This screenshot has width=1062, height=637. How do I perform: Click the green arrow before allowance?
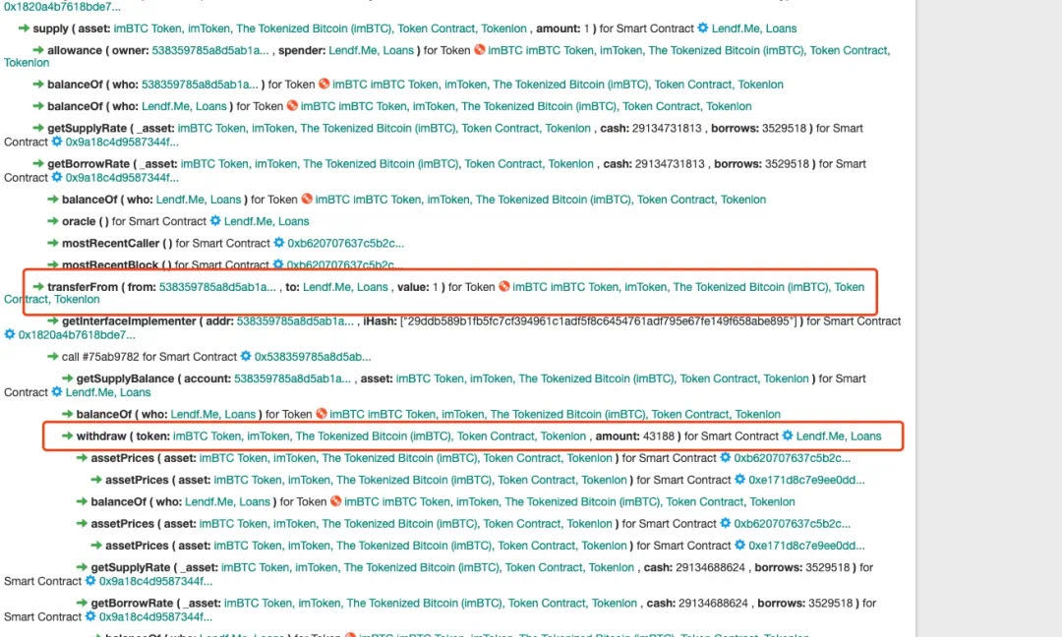(x=38, y=50)
